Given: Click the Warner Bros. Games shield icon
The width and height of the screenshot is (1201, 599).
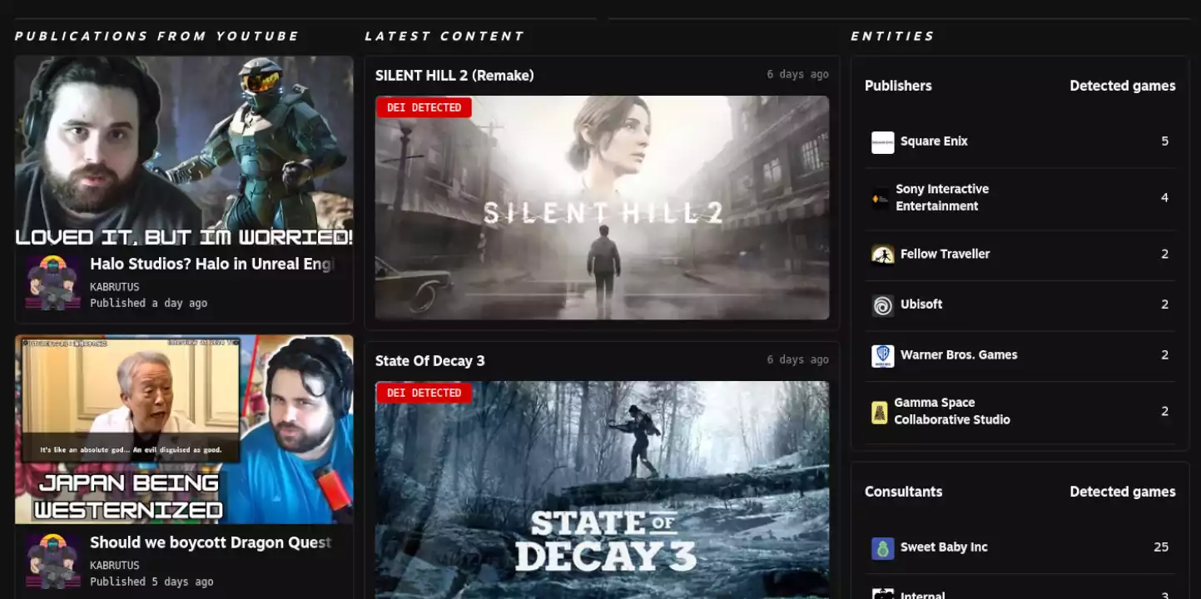Looking at the screenshot, I should pyautogui.click(x=882, y=356).
